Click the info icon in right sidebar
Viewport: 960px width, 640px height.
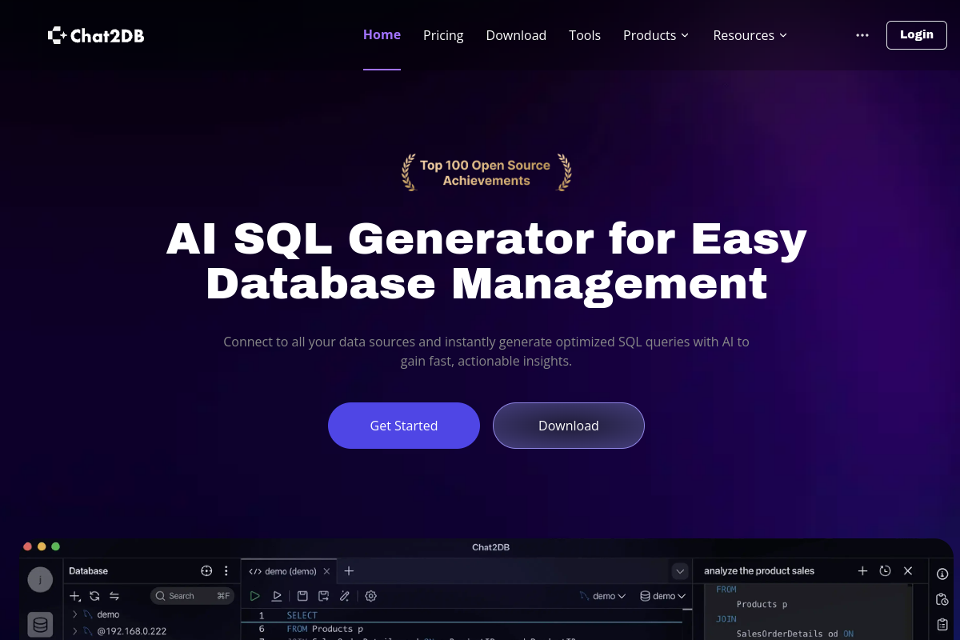click(942, 574)
